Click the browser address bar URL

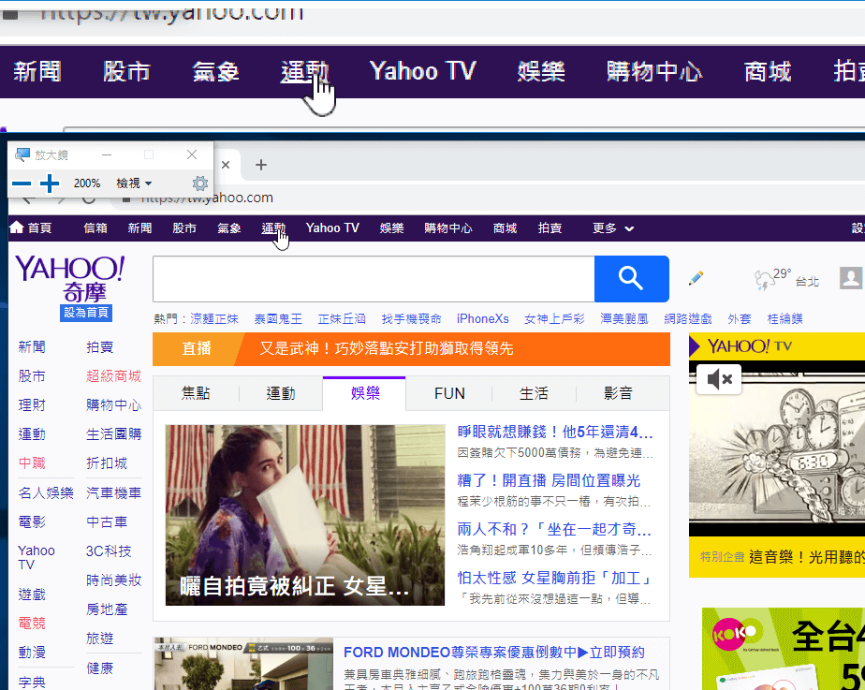[x=208, y=198]
